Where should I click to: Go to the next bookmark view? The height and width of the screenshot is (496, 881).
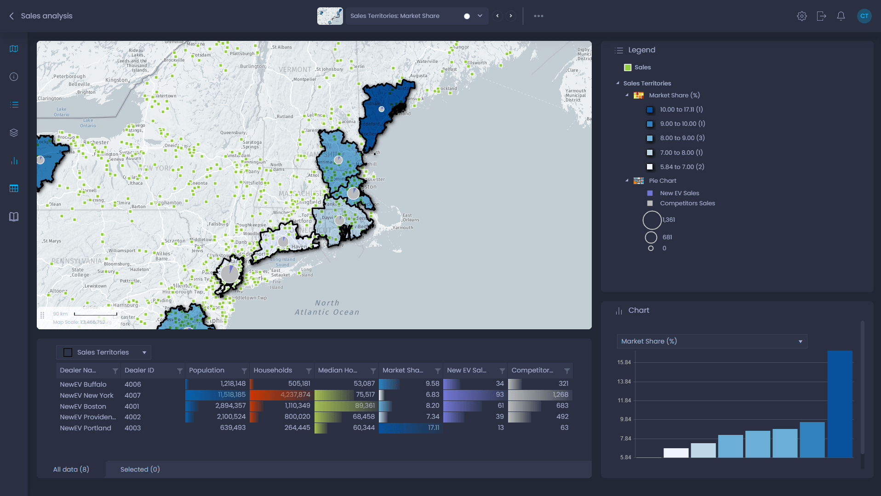tap(511, 16)
